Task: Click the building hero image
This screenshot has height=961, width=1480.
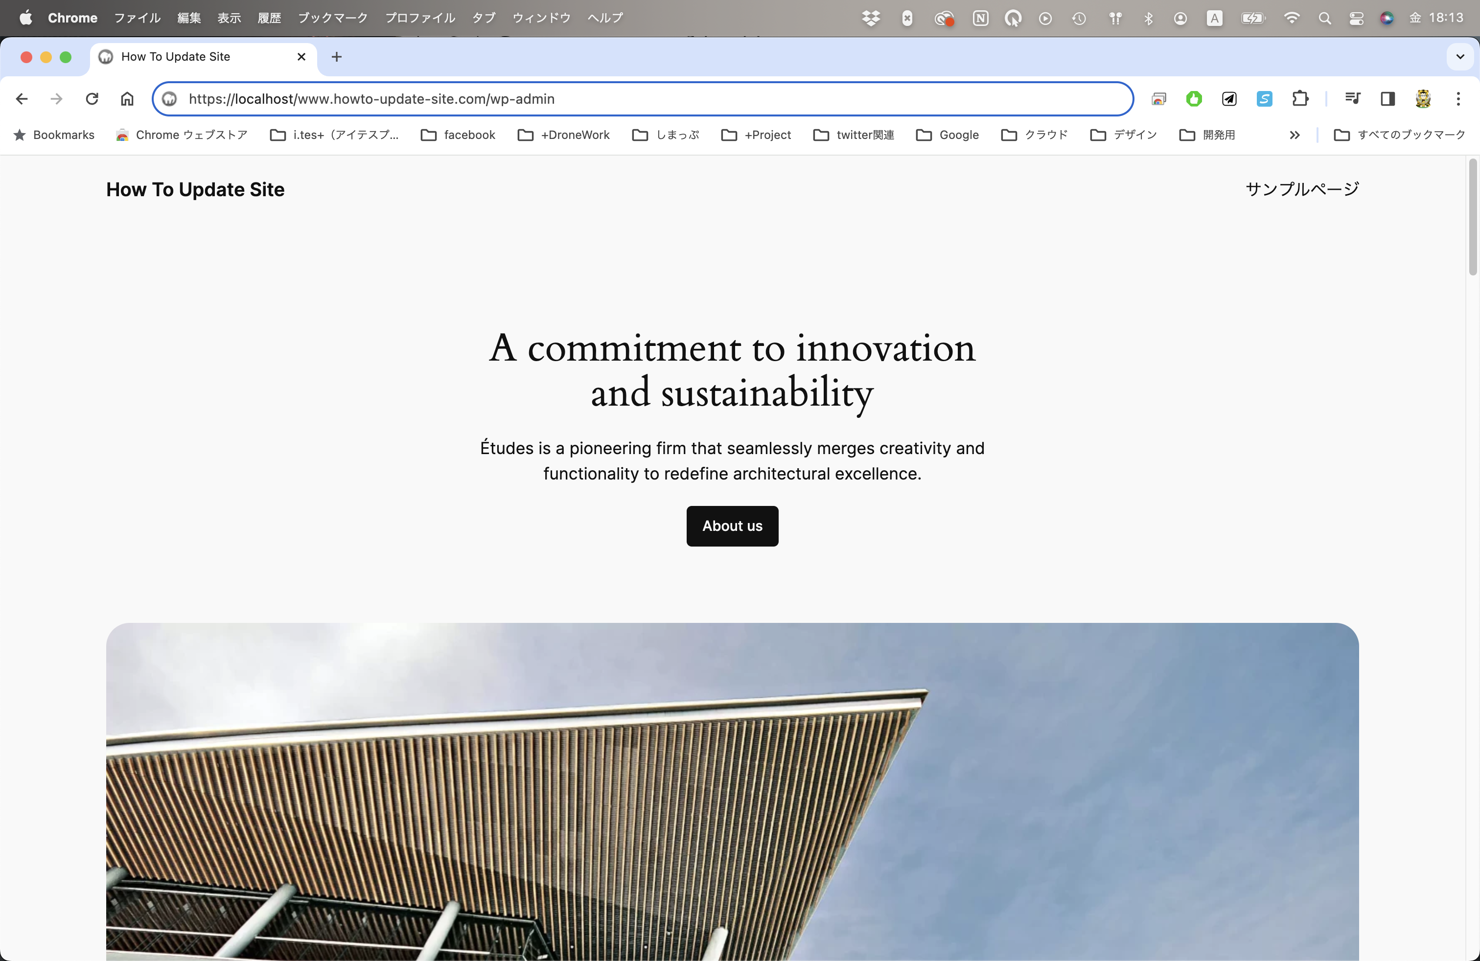Action: click(x=732, y=792)
